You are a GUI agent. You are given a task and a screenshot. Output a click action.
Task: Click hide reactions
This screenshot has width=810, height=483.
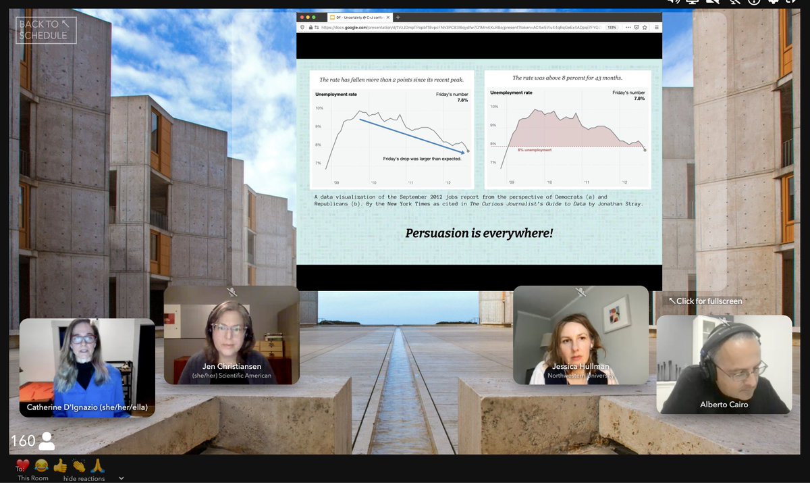coord(84,478)
